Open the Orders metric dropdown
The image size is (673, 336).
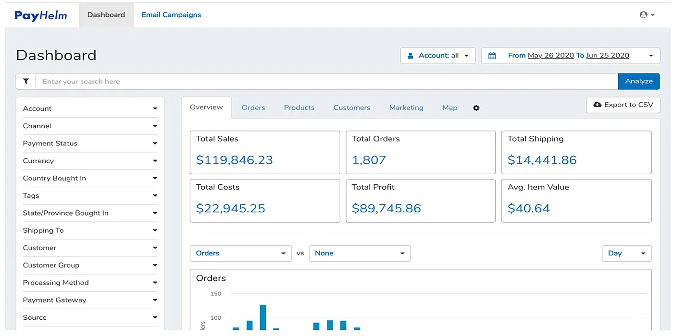coord(240,253)
